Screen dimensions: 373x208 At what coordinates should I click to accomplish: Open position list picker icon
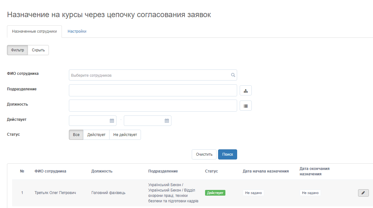245,106
